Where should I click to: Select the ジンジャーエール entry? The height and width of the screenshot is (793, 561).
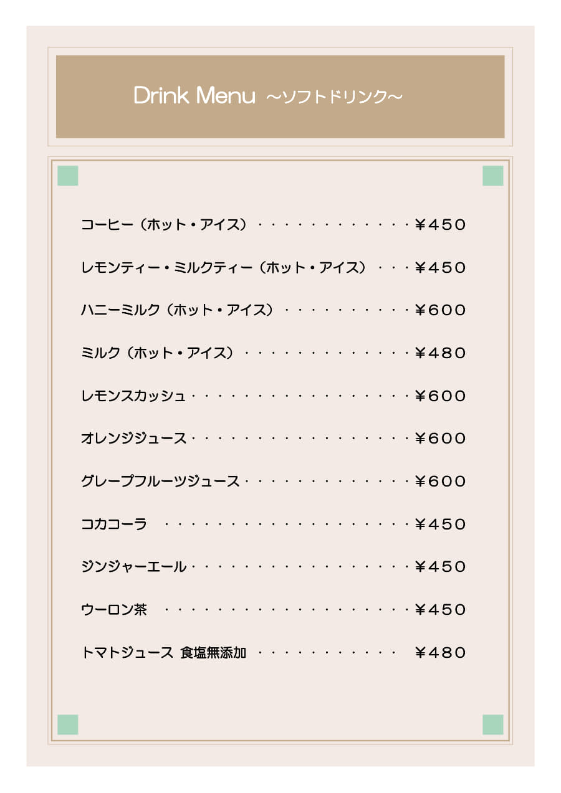pyautogui.click(x=133, y=567)
